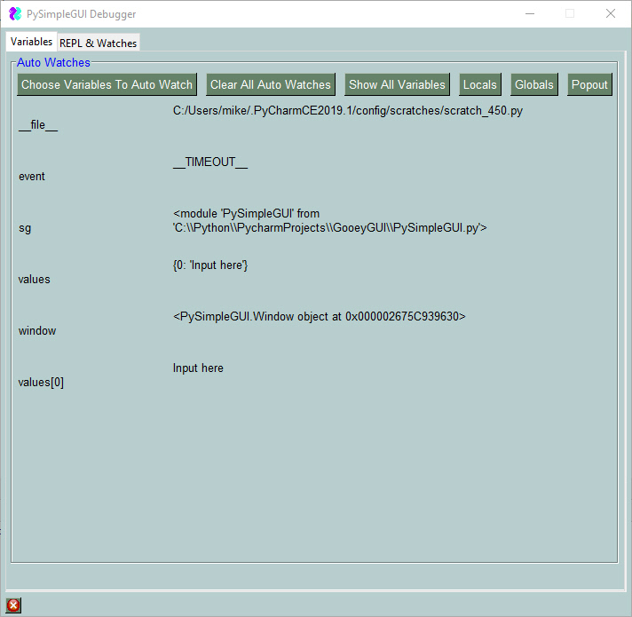Click Clear All Auto Watches button
The width and height of the screenshot is (632, 617).
pyautogui.click(x=271, y=84)
